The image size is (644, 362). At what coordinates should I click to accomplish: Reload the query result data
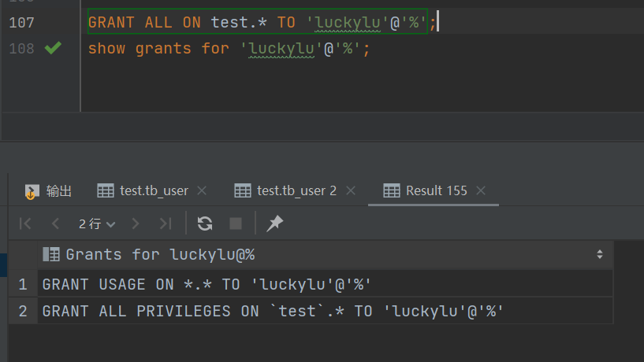coord(205,224)
